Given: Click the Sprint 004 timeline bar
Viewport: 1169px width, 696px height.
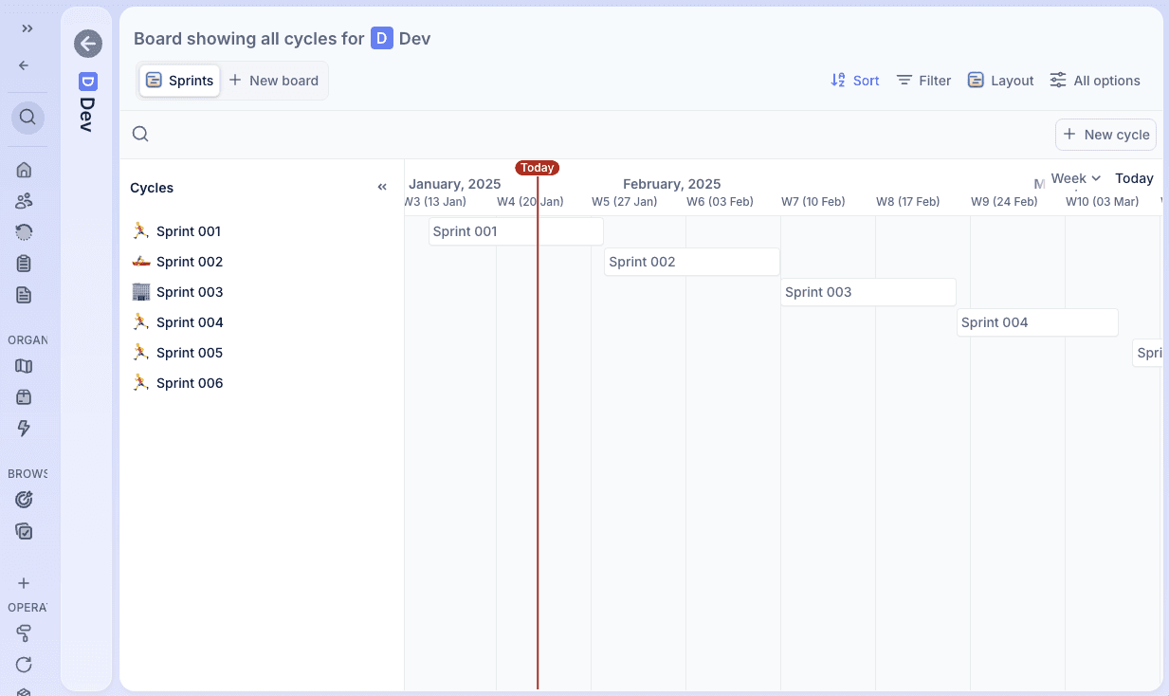Looking at the screenshot, I should (x=1037, y=322).
